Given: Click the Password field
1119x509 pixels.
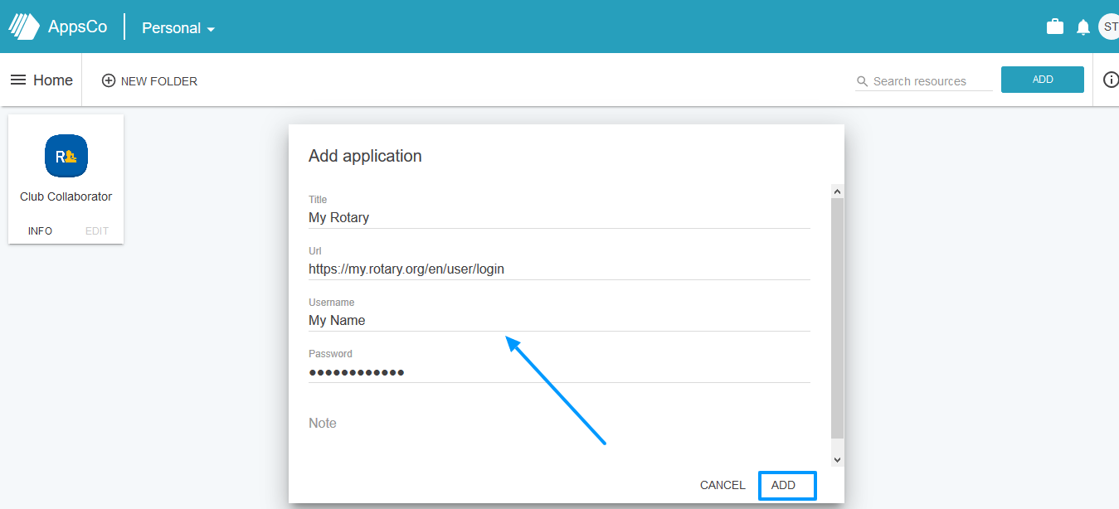Looking at the screenshot, I should pyautogui.click(x=559, y=371).
